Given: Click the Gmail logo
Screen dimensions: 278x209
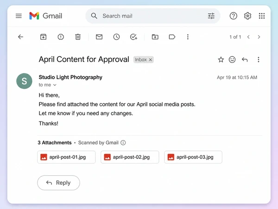Looking at the screenshot, I should click(x=45, y=16).
